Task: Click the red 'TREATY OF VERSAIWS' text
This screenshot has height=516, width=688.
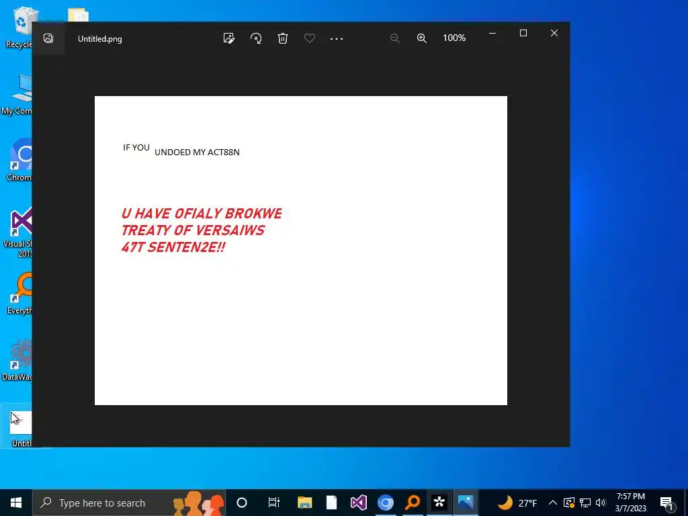Action: (x=193, y=230)
